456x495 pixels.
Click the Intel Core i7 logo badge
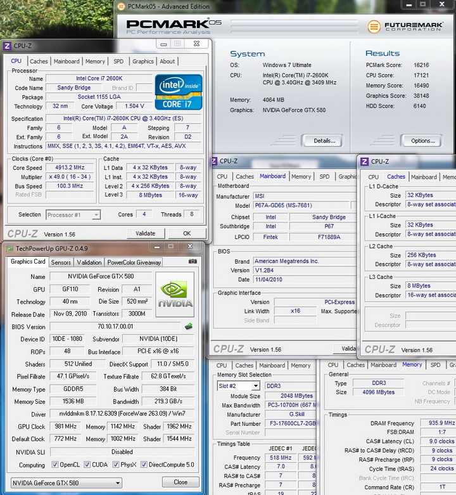tap(179, 92)
